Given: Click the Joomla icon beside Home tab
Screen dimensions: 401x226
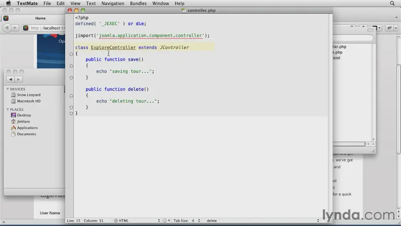Looking at the screenshot, I should [6, 18].
